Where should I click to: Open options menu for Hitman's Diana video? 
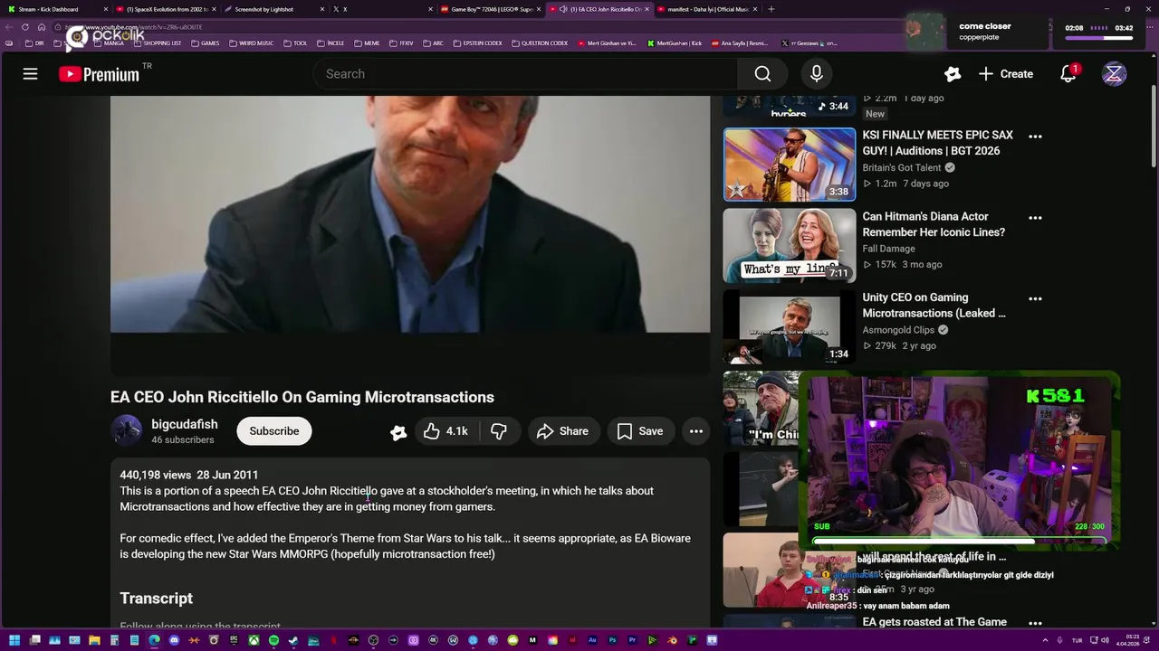click(x=1036, y=218)
